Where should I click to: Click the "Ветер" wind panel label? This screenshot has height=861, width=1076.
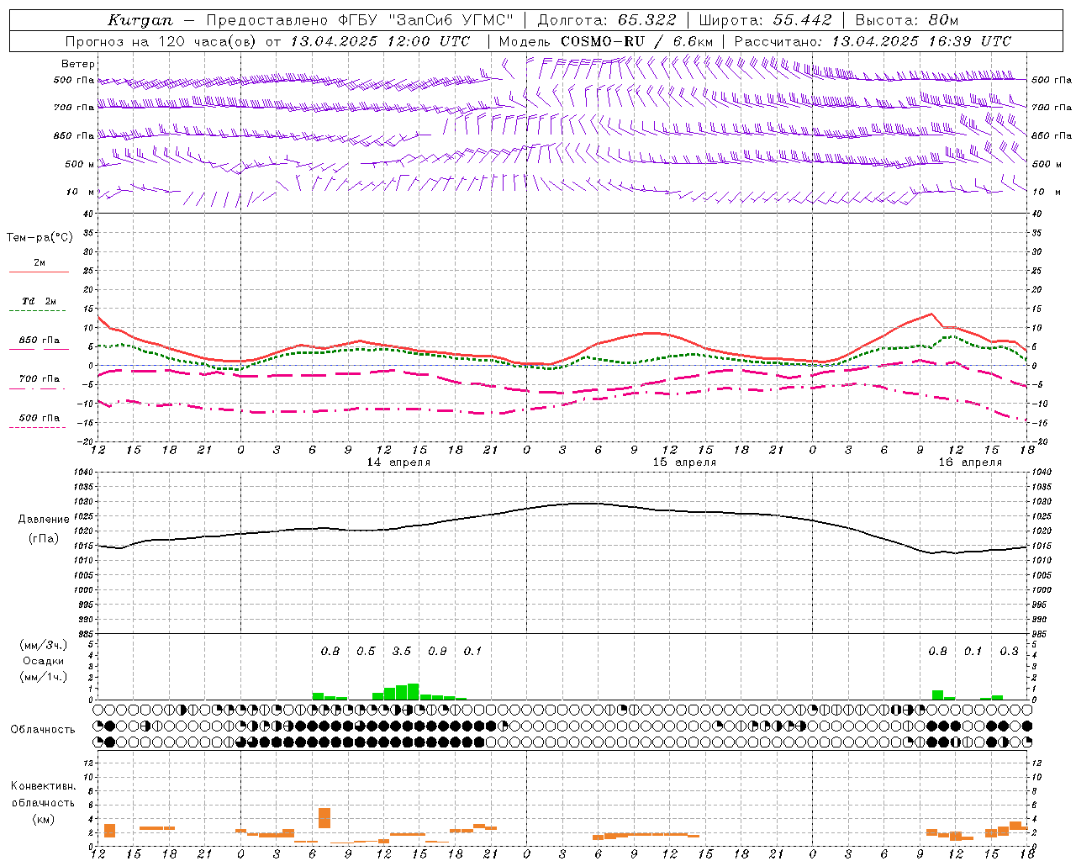tap(78, 64)
